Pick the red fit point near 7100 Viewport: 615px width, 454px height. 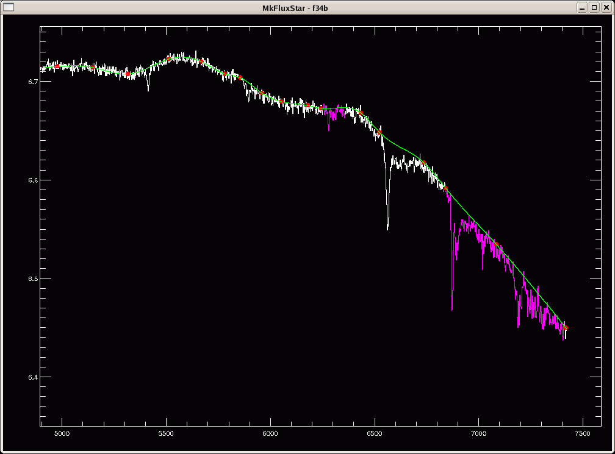[496, 245]
